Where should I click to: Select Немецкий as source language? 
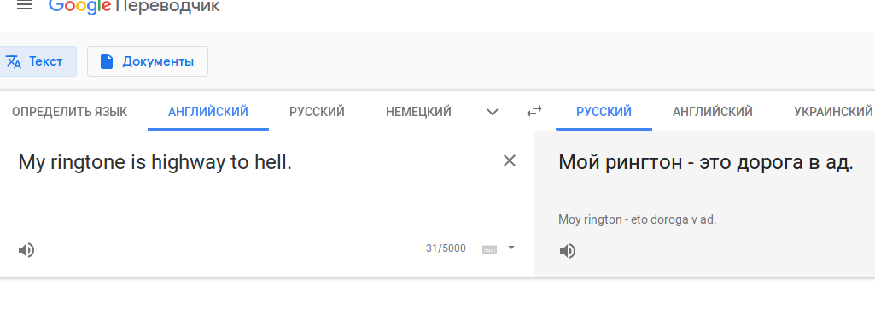tap(418, 112)
